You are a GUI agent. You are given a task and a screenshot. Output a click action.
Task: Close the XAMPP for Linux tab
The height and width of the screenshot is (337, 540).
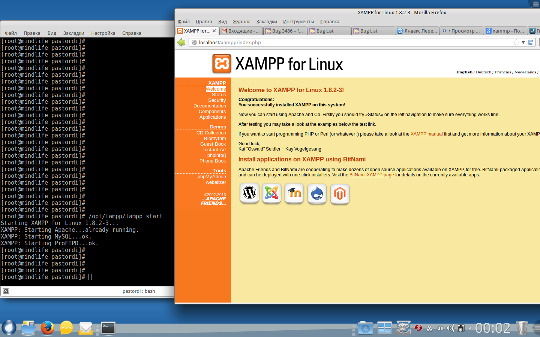pos(214,31)
